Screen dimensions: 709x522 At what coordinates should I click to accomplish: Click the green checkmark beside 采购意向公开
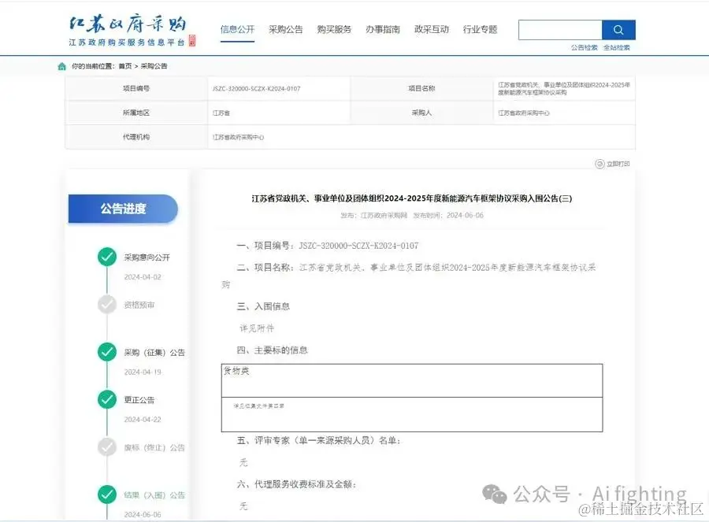[x=106, y=256]
